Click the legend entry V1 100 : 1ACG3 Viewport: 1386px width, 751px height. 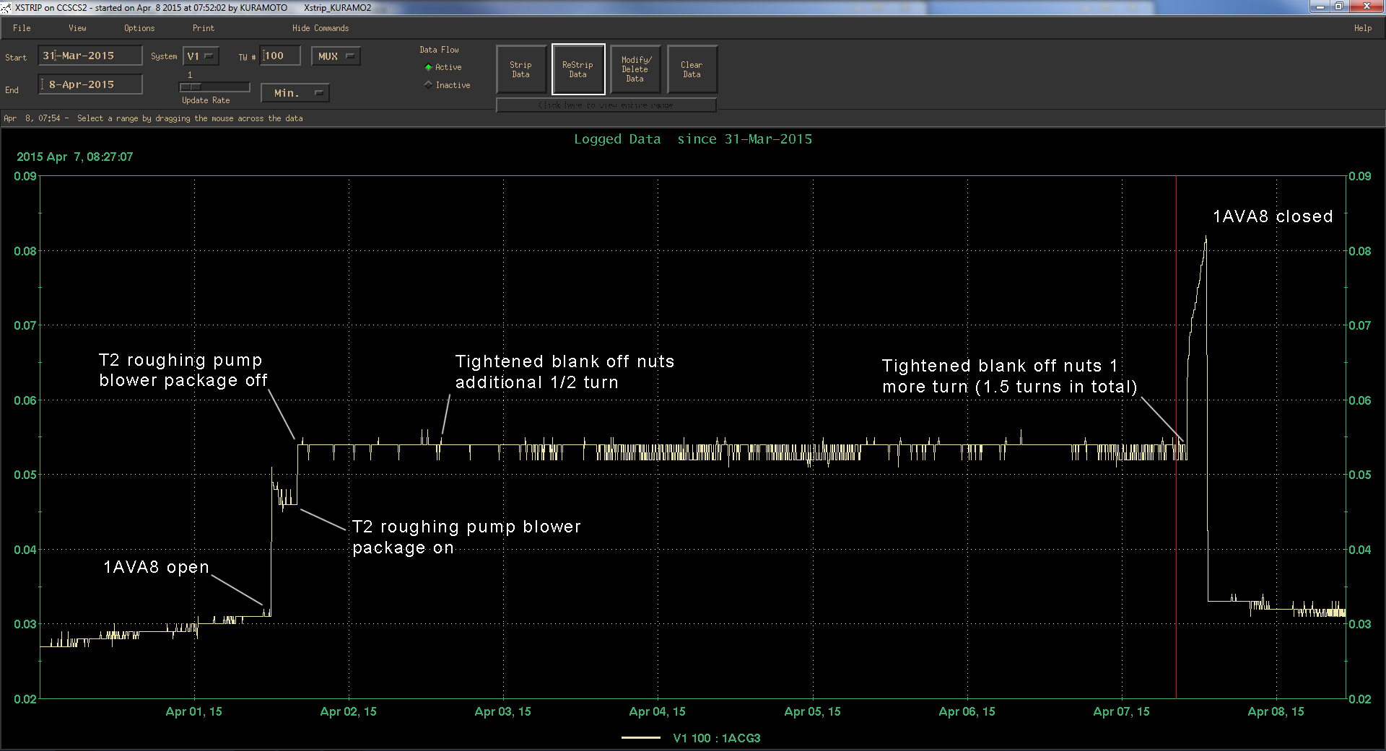click(x=716, y=738)
